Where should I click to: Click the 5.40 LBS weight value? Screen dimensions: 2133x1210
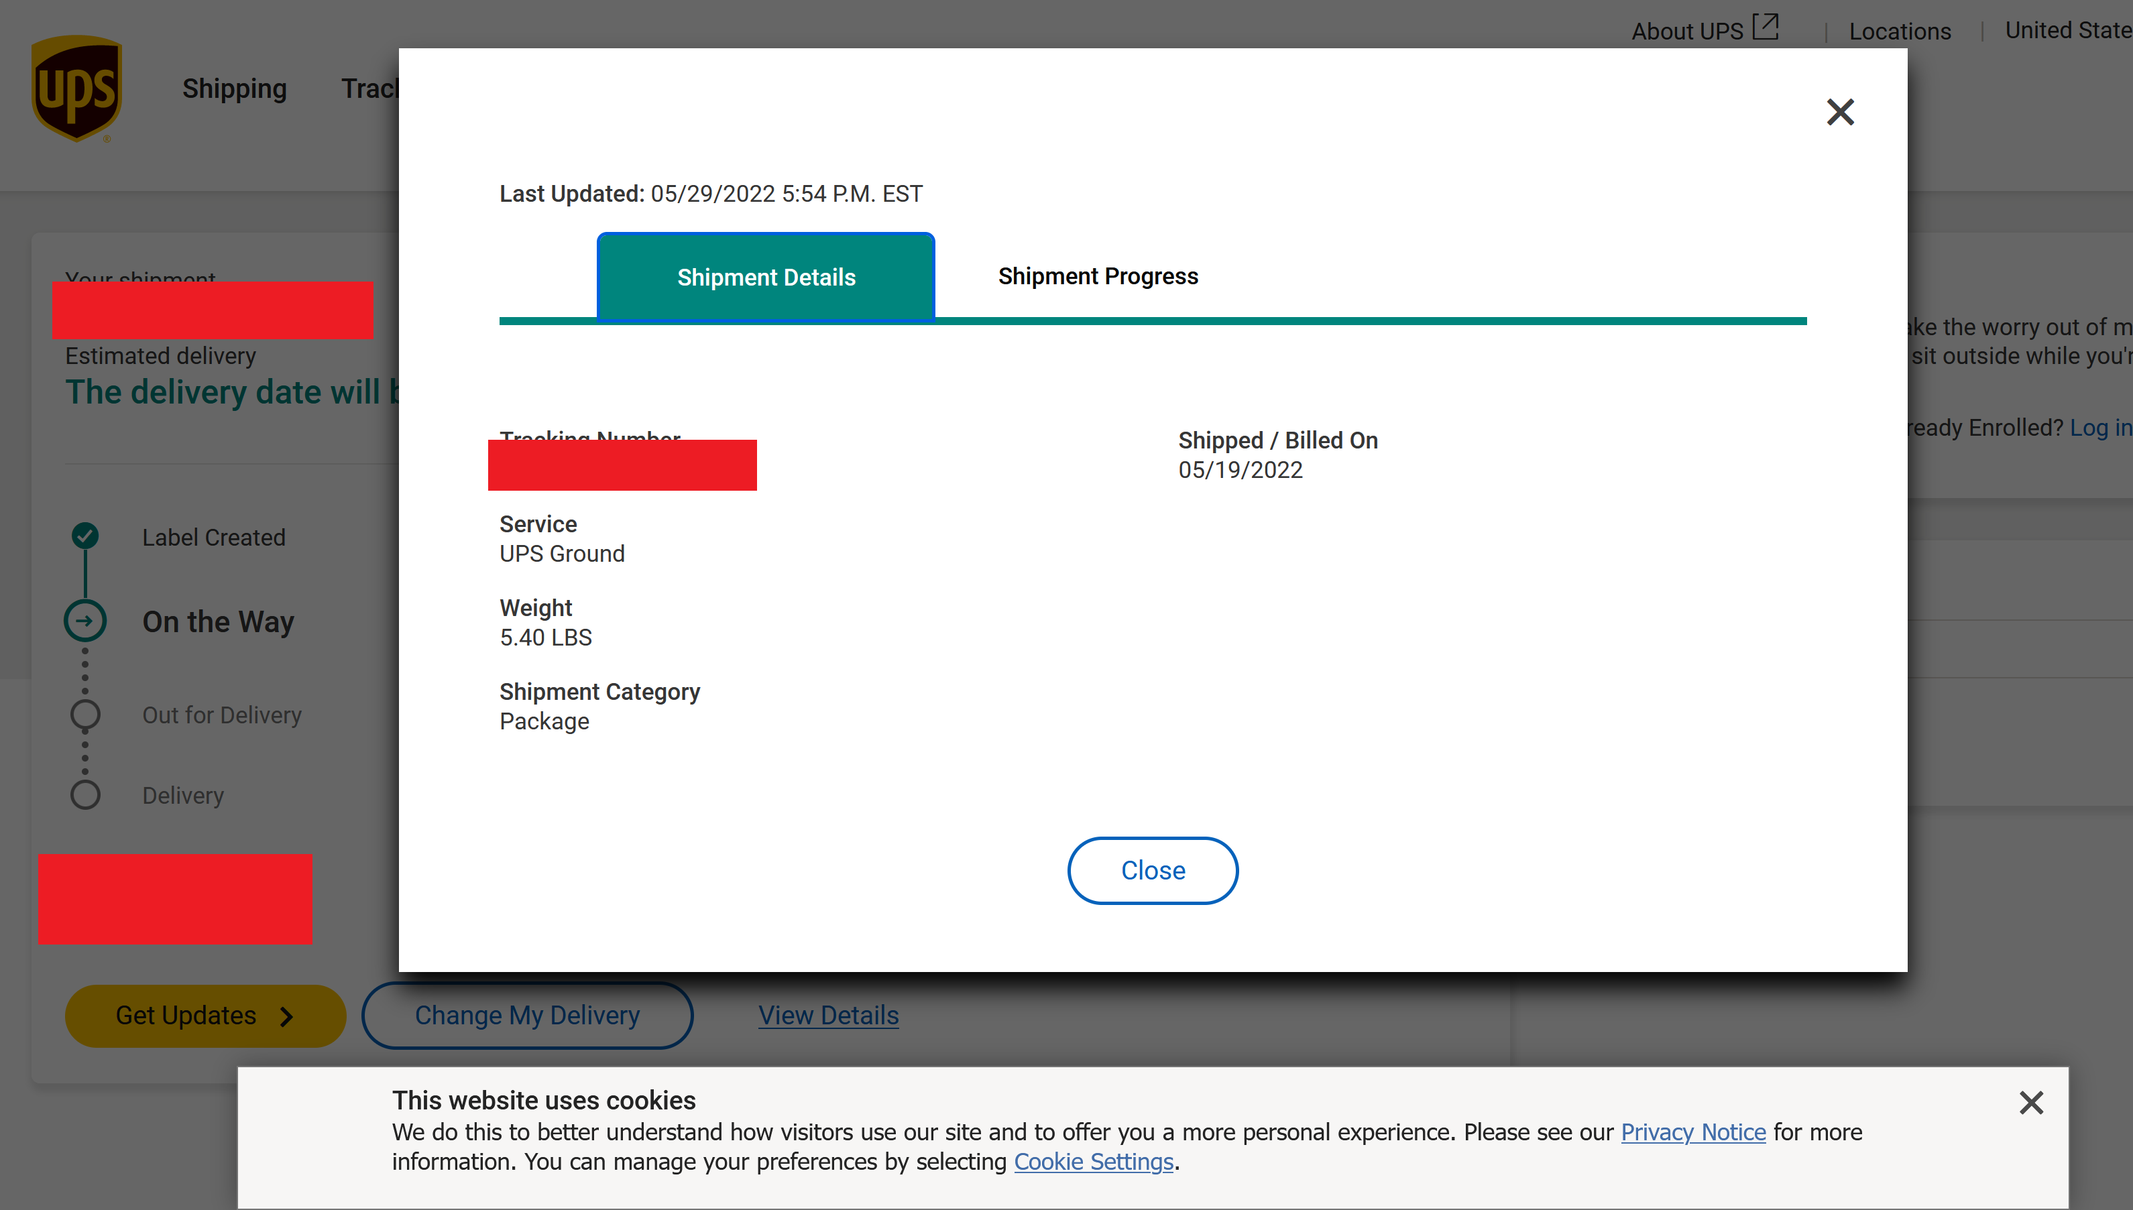pyautogui.click(x=545, y=638)
